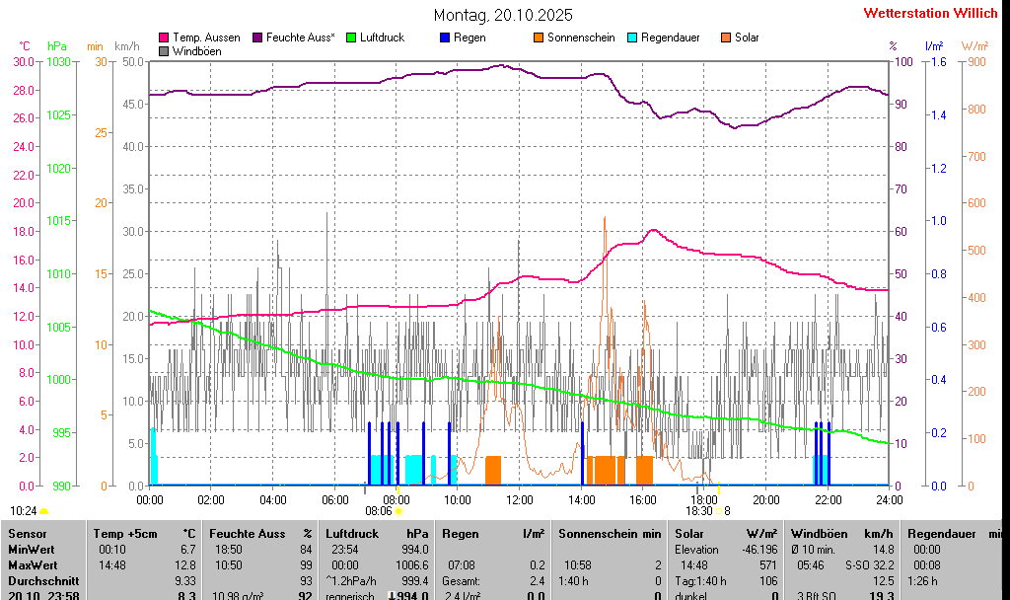
Task: Click the orange Sonnenschein legend swatch
Action: 539,37
